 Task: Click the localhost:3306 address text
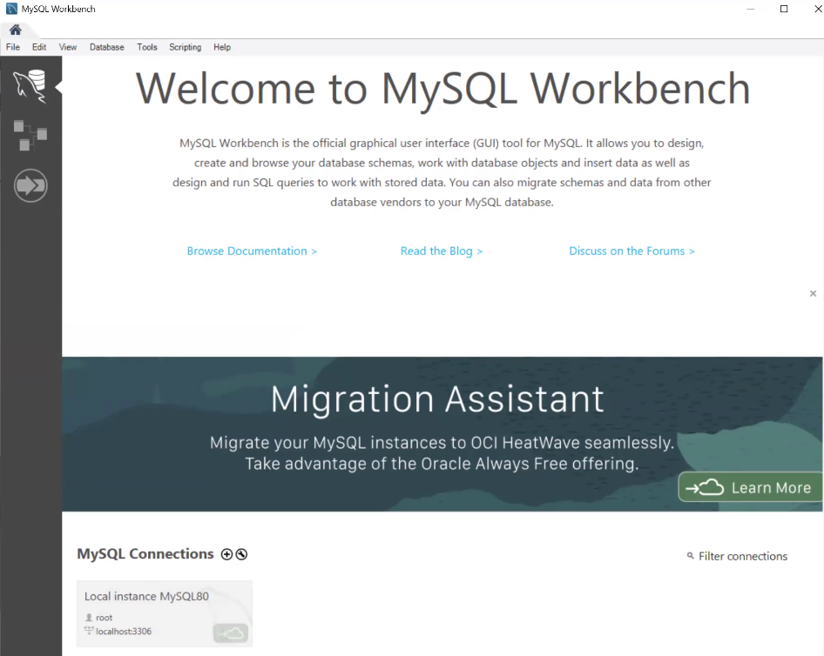pyautogui.click(x=124, y=632)
